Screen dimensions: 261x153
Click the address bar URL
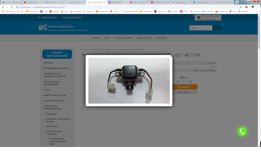pos(49,7)
